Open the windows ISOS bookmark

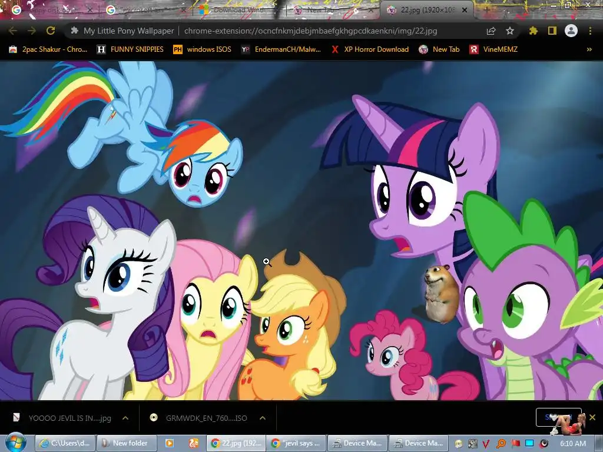(203, 49)
